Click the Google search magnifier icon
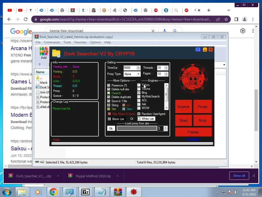262x197 pixels. click(175, 31)
